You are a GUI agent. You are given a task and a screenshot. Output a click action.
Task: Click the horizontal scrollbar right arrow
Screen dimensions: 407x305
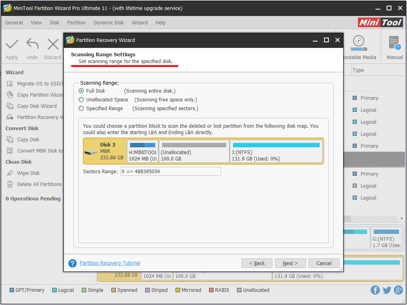click(x=401, y=218)
